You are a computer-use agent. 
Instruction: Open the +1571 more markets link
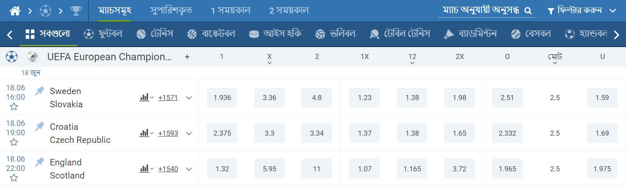point(168,98)
